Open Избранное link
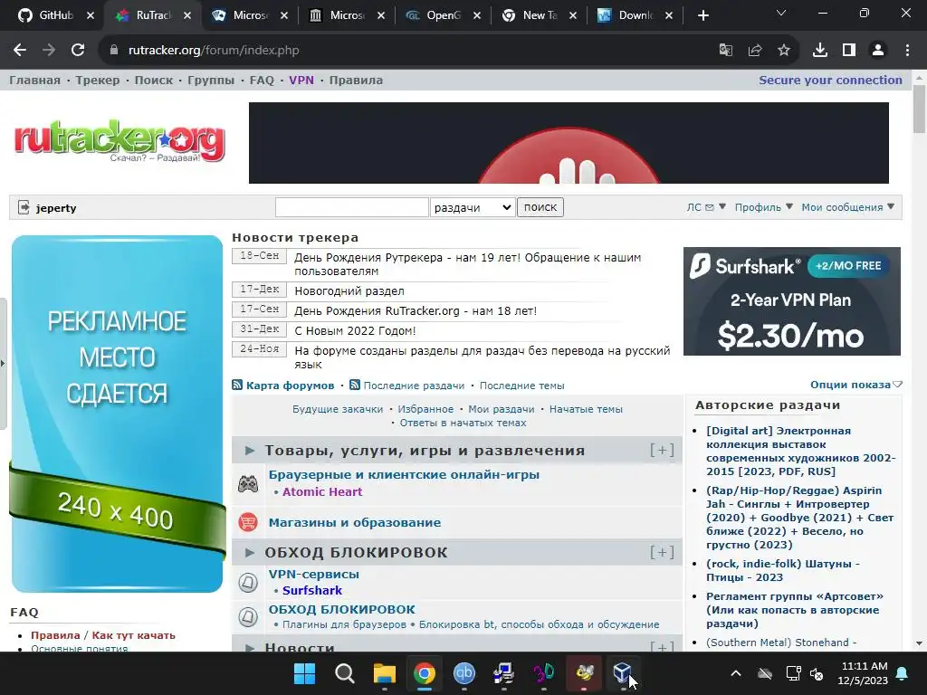 425,409
